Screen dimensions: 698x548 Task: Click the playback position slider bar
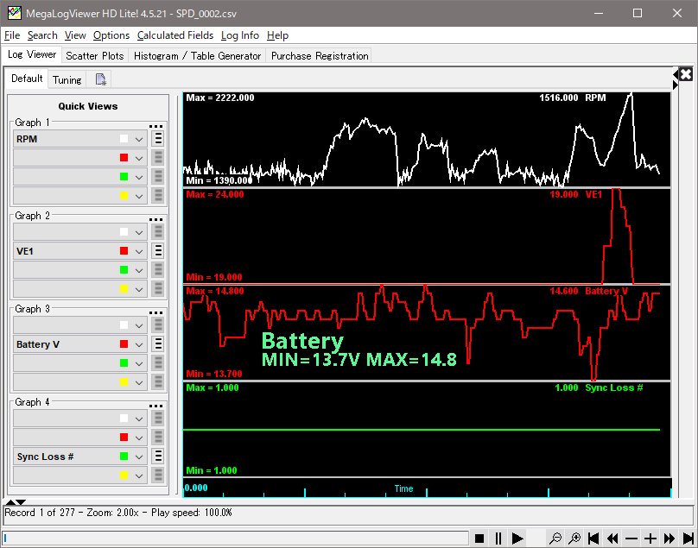click(x=235, y=539)
